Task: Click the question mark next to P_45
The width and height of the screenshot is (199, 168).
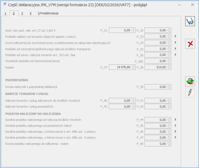Action: 175,126
